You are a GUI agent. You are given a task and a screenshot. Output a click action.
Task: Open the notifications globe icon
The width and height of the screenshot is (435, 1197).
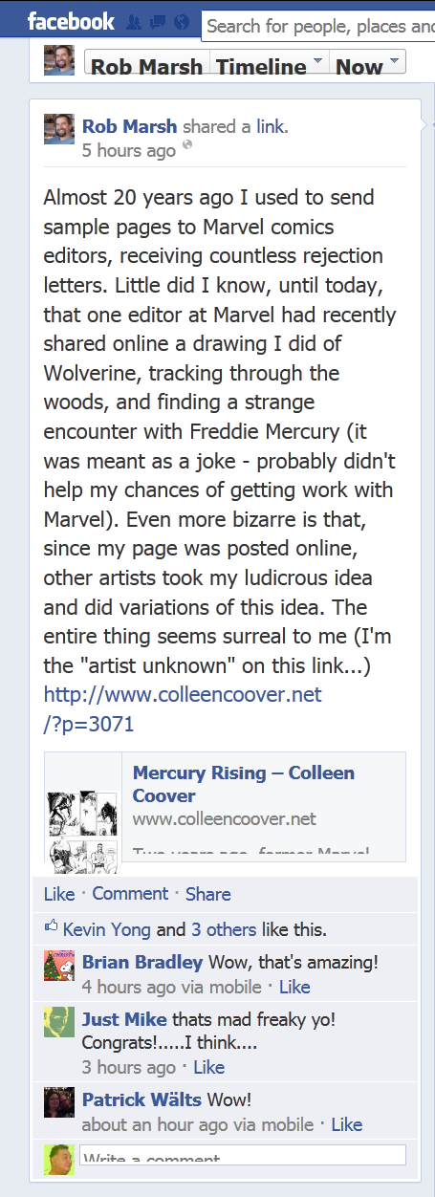pyautogui.click(x=182, y=23)
